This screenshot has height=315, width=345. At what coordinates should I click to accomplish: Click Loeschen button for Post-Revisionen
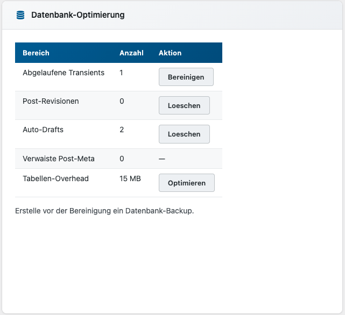click(184, 106)
